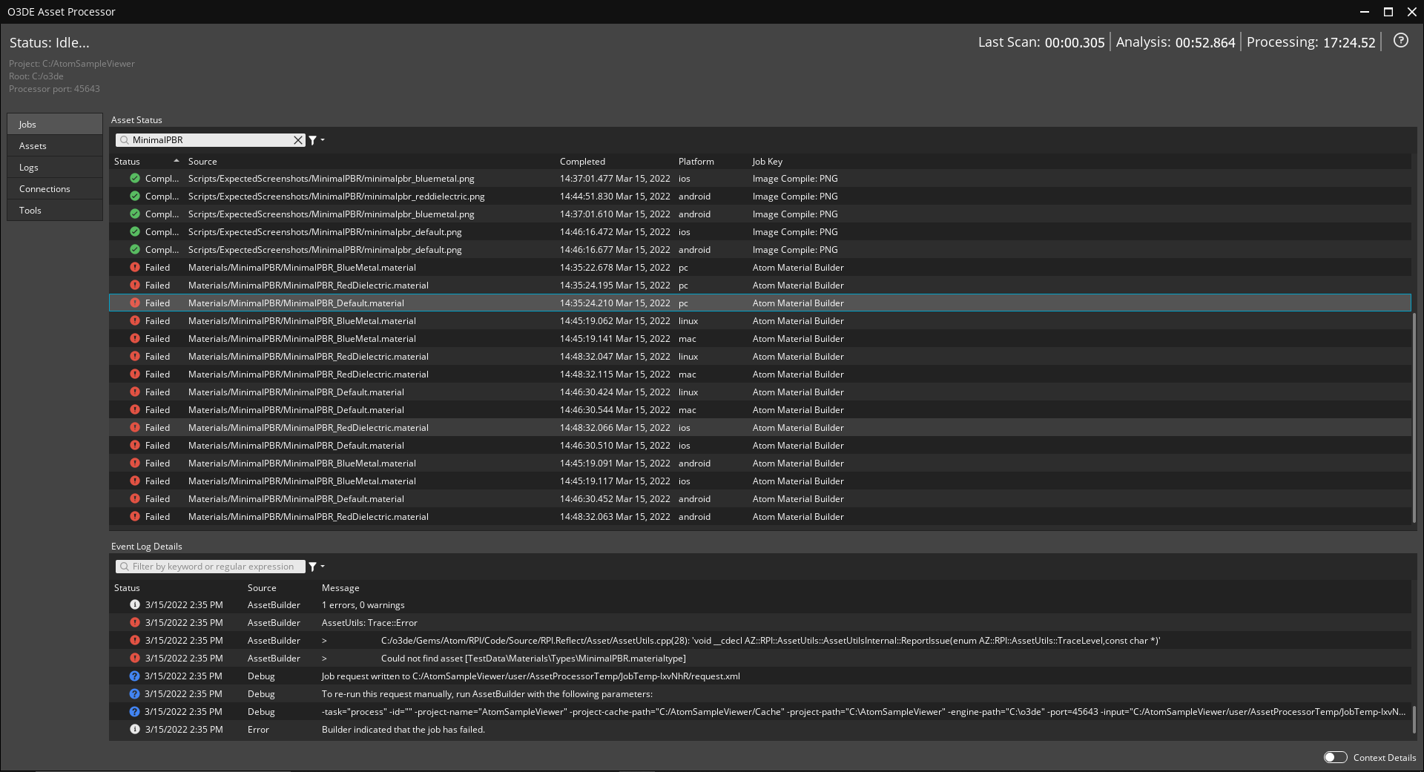Open the filter dropdown arrow next to Asset Status search
Image resolution: width=1424 pixels, height=772 pixels.
pos(320,140)
